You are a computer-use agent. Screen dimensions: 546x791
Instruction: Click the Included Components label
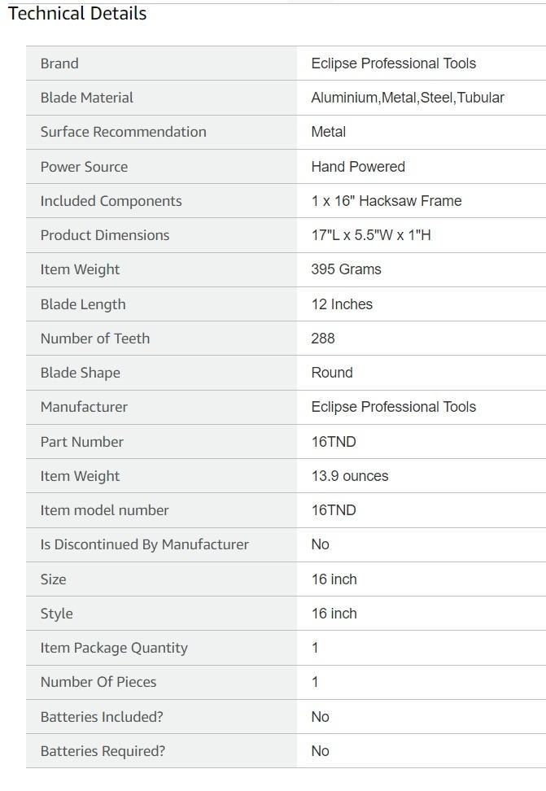click(111, 201)
